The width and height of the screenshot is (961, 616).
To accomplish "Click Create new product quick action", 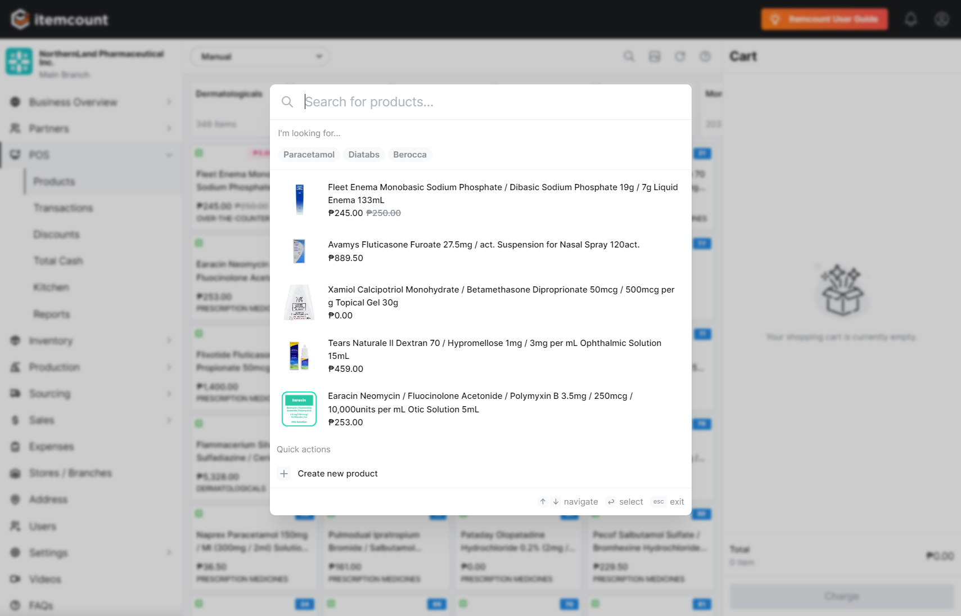I will [481, 474].
